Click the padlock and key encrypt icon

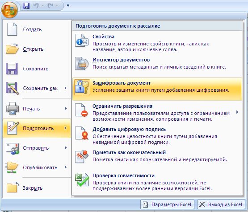coord(82,87)
